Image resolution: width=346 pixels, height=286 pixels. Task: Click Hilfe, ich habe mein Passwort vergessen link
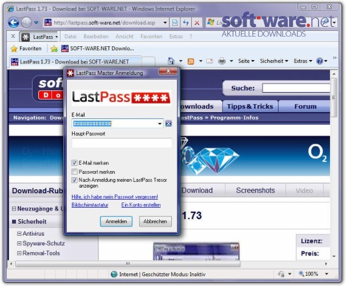pos(115,197)
